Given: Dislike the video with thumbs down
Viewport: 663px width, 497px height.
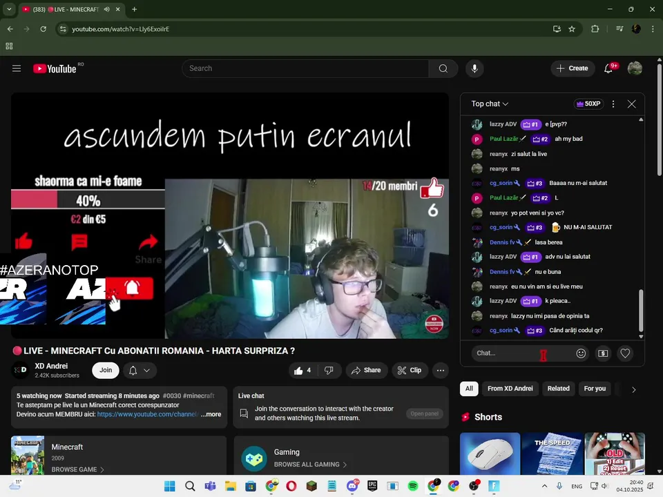Looking at the screenshot, I should (x=329, y=370).
